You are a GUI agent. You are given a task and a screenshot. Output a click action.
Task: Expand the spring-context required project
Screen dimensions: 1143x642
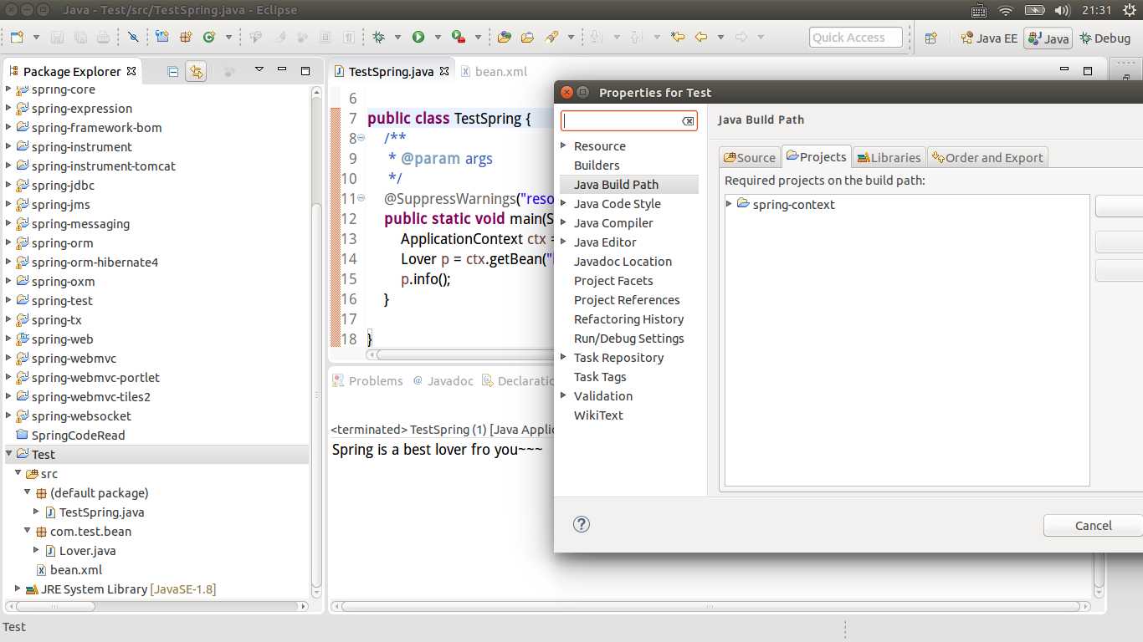point(729,204)
